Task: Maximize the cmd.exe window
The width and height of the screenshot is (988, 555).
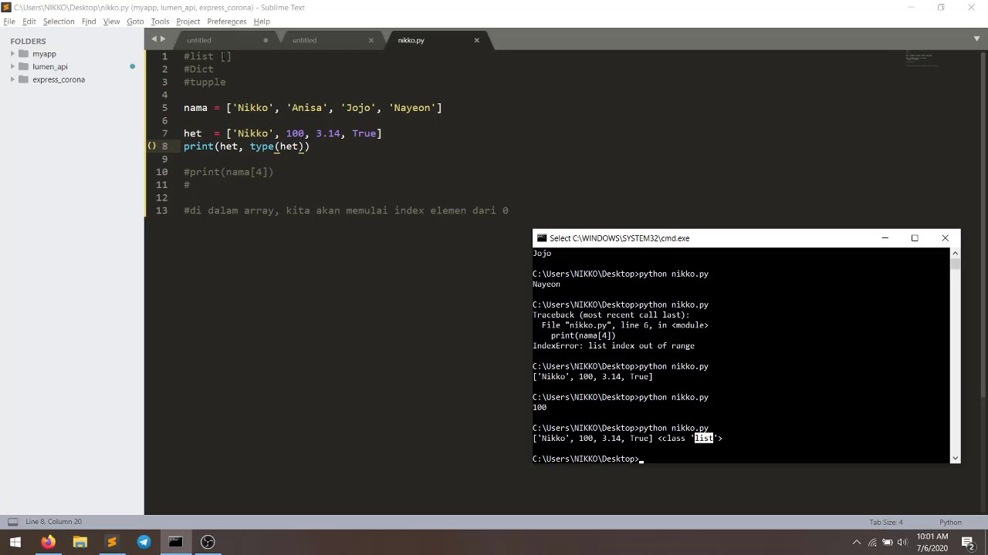Action: (915, 238)
